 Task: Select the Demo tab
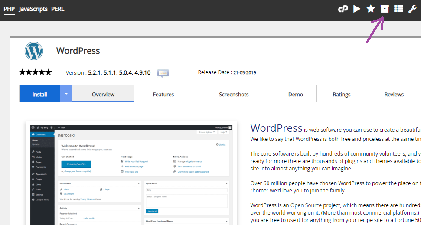coord(296,94)
